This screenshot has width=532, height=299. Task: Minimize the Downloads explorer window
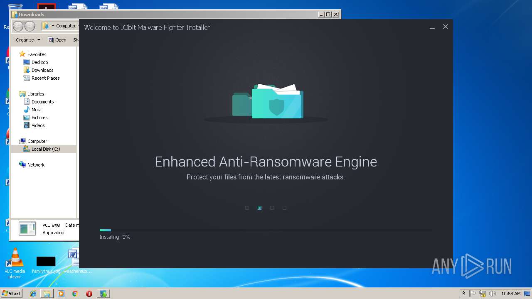pos(321,15)
